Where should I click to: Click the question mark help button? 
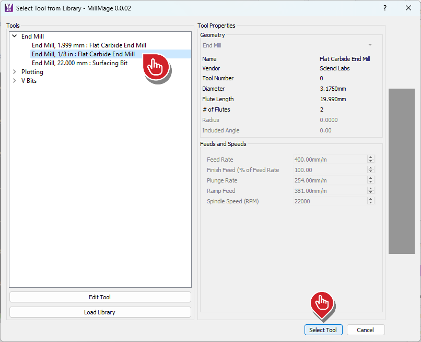[385, 8]
